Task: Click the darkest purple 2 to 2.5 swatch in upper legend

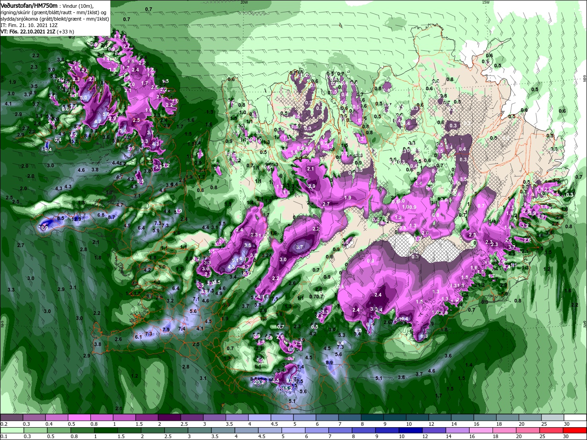Action: click(x=169, y=418)
